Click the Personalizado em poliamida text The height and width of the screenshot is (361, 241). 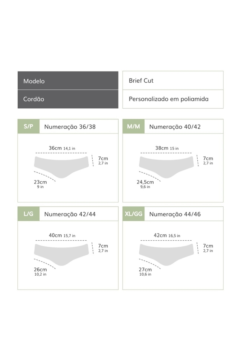point(169,99)
